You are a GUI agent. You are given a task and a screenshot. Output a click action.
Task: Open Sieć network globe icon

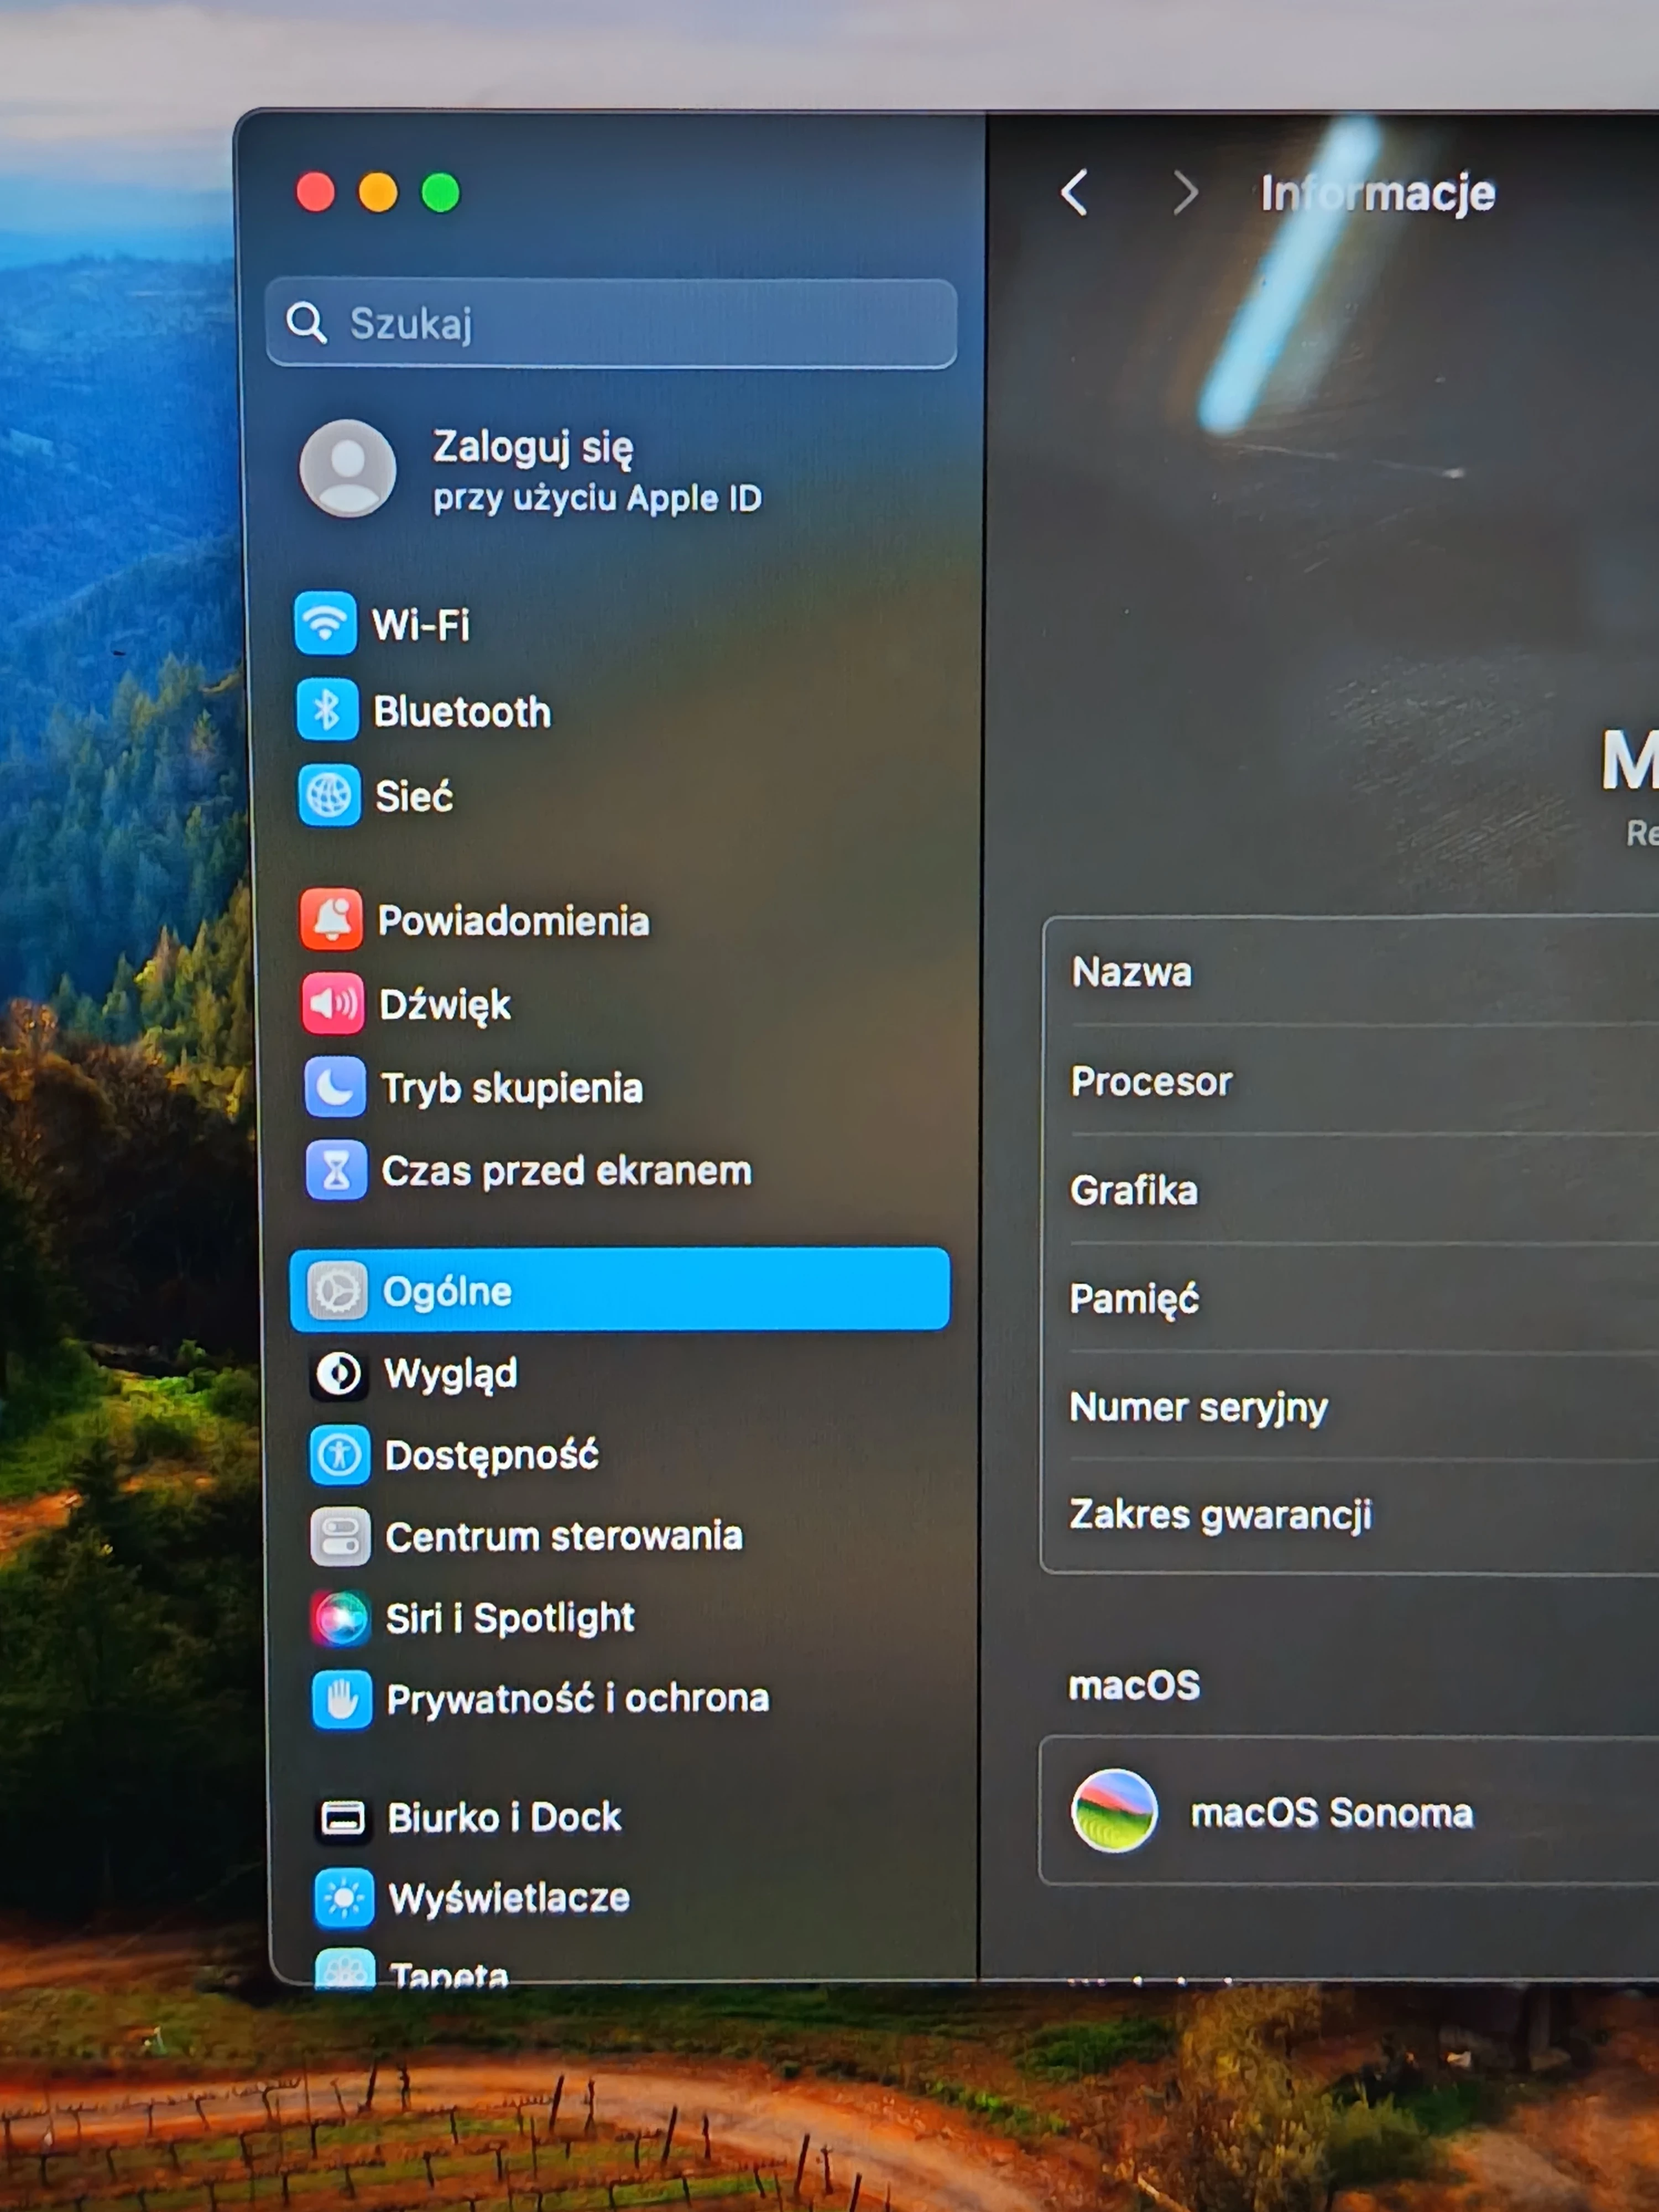point(328,796)
